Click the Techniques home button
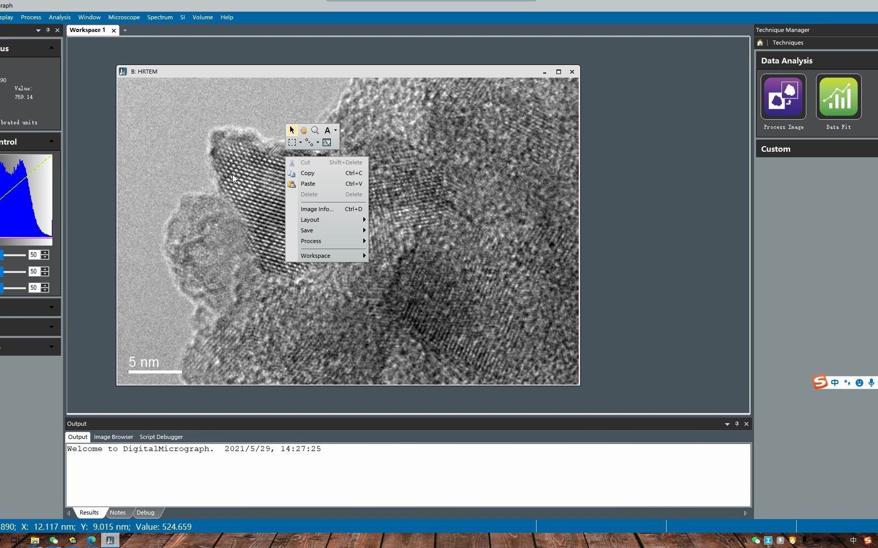 [760, 43]
